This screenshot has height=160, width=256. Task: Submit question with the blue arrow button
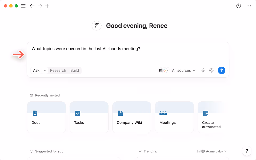click(x=222, y=70)
